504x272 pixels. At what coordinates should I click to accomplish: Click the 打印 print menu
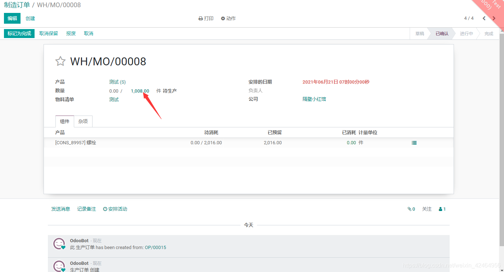(206, 18)
